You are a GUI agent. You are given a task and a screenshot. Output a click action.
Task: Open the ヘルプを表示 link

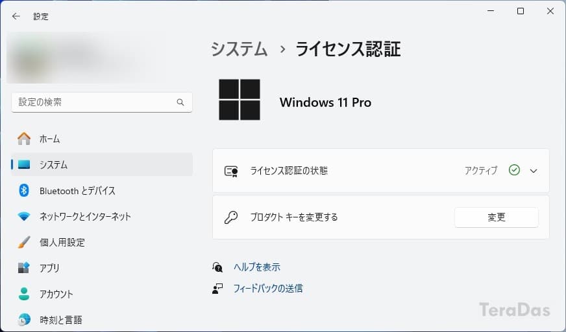click(x=256, y=267)
